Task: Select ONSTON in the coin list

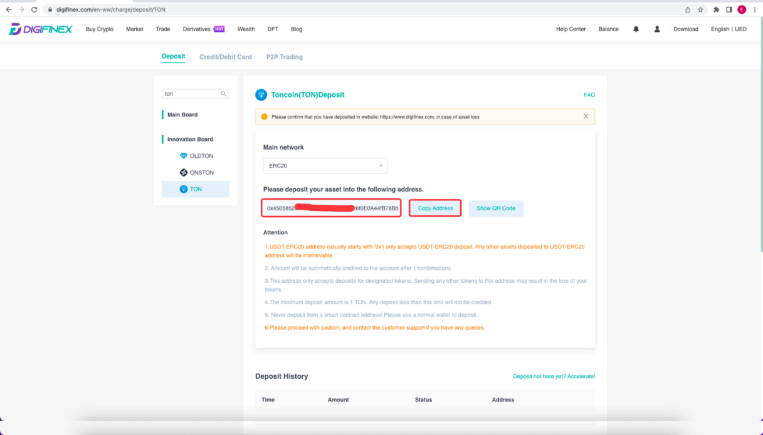Action: (x=196, y=172)
